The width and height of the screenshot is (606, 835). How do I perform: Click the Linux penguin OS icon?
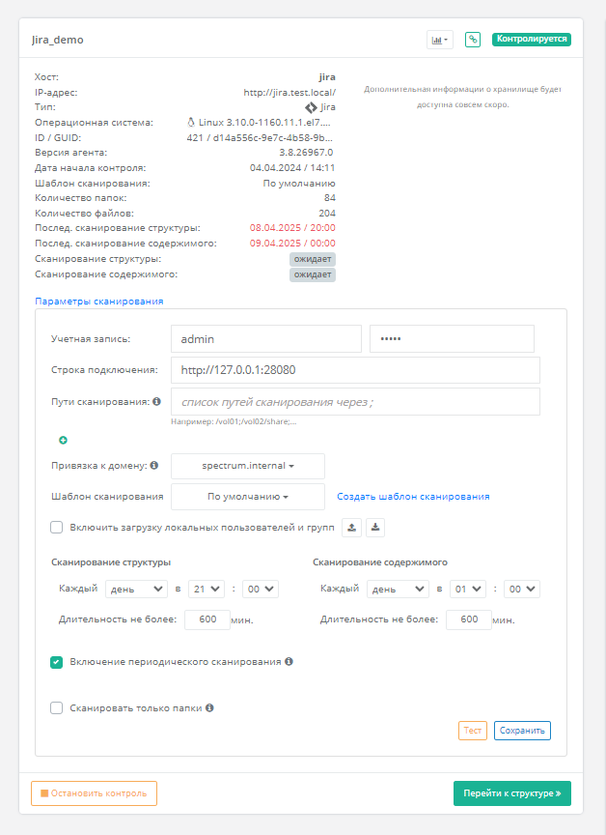point(191,123)
